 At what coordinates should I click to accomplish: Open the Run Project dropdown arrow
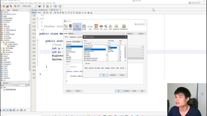click(53, 6)
